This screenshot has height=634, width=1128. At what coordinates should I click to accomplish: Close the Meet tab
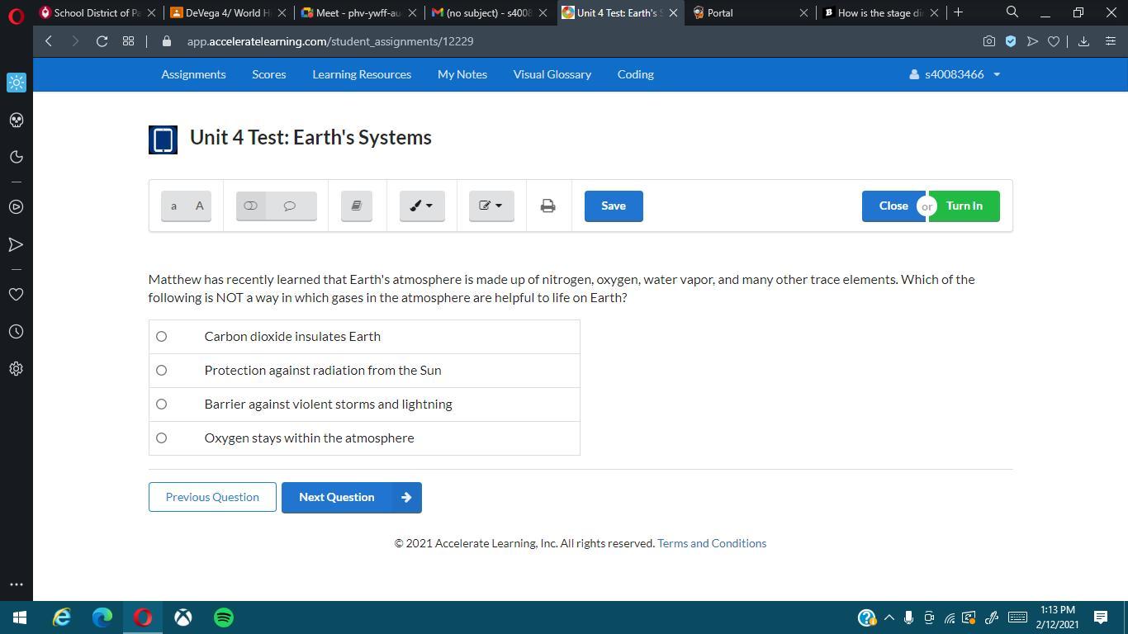pyautogui.click(x=412, y=12)
